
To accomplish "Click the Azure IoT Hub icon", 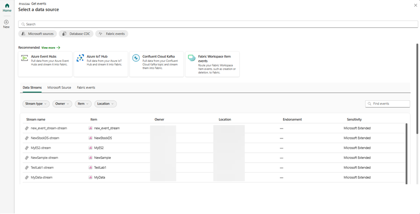I will coord(80,58).
